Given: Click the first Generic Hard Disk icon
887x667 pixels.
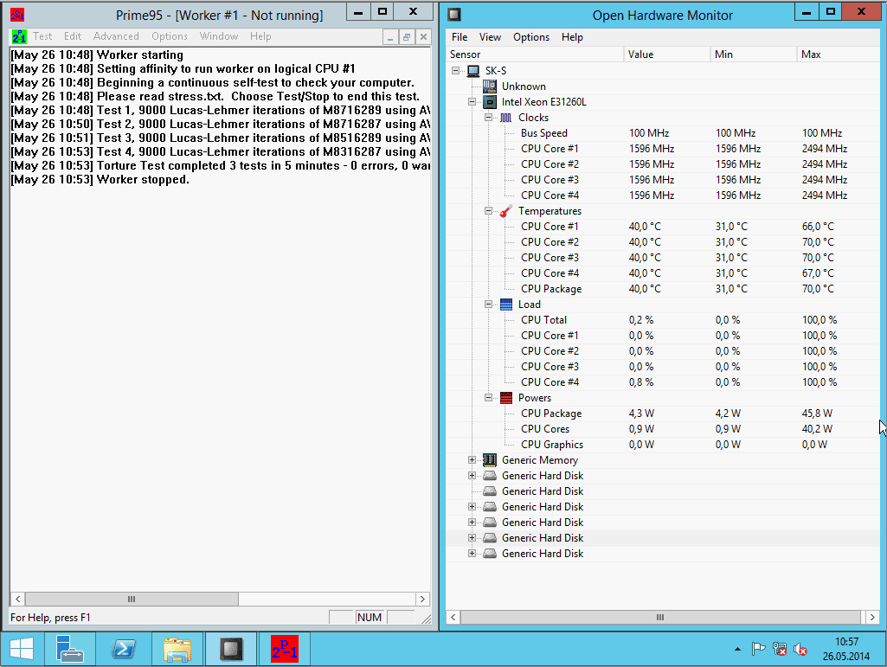Looking at the screenshot, I should pyautogui.click(x=490, y=476).
